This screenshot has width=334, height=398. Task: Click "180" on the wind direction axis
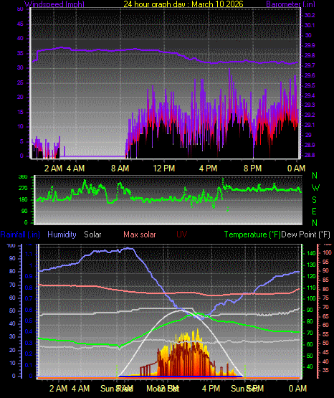pyautogui.click(x=23, y=200)
